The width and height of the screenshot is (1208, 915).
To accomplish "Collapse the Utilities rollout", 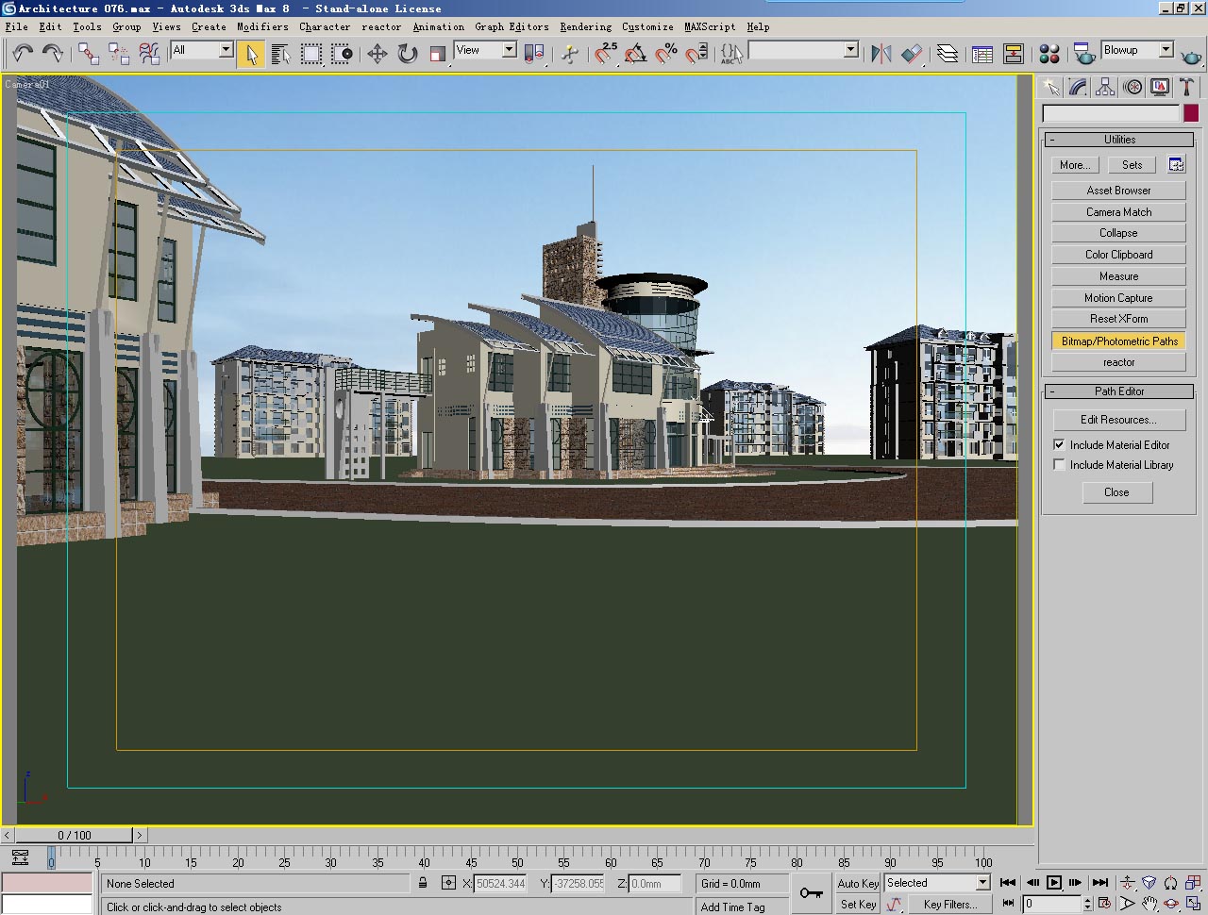I will 1118,140.
